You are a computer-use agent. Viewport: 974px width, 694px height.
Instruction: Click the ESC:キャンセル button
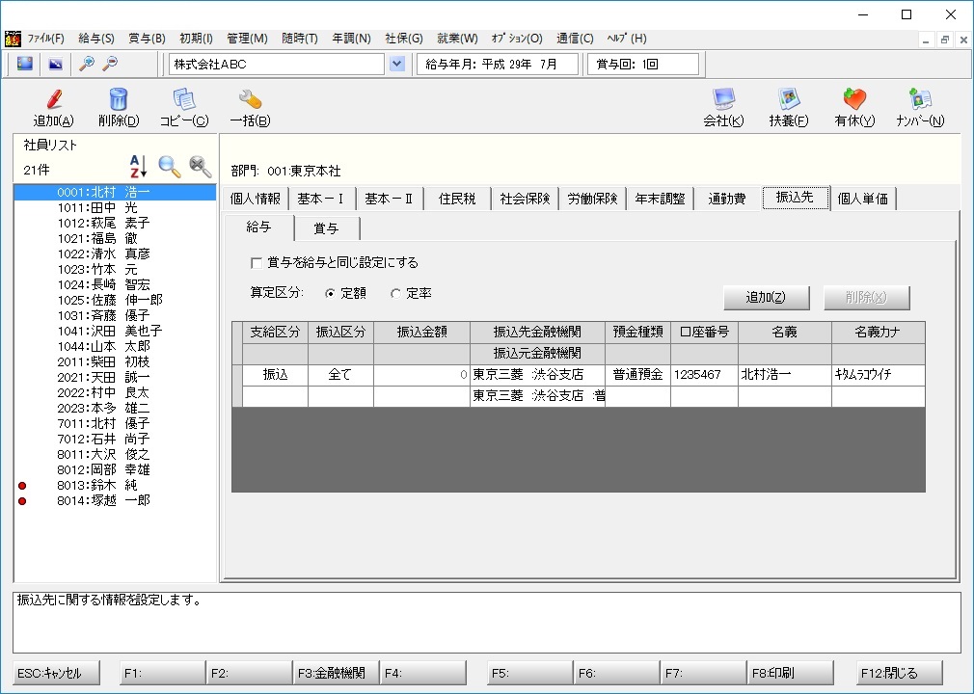point(56,673)
